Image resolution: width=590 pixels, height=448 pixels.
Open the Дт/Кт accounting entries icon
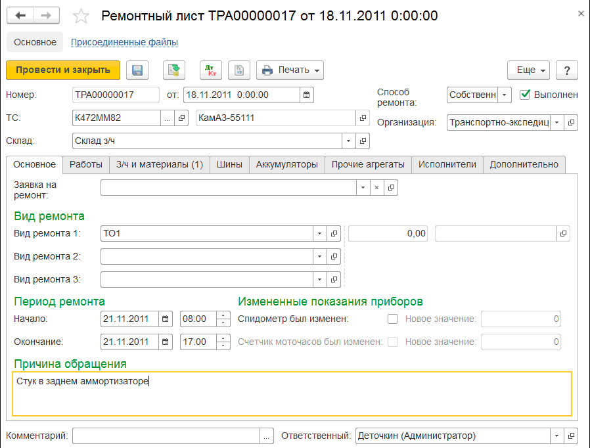tap(211, 70)
